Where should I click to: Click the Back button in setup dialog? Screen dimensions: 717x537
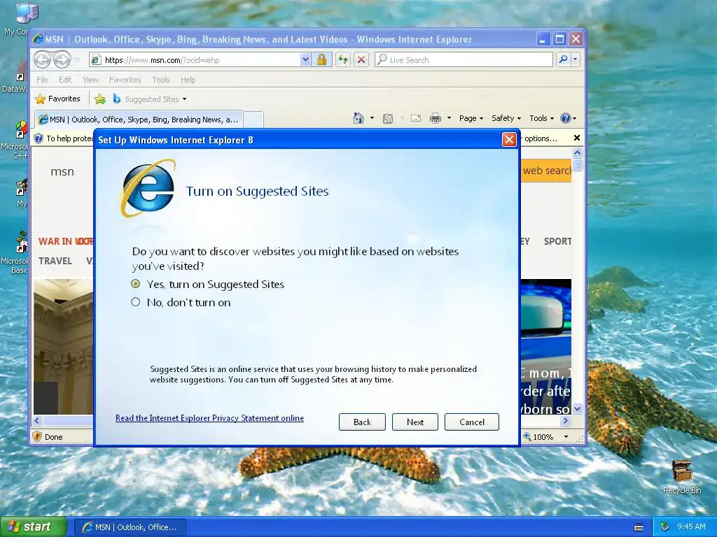(x=362, y=422)
